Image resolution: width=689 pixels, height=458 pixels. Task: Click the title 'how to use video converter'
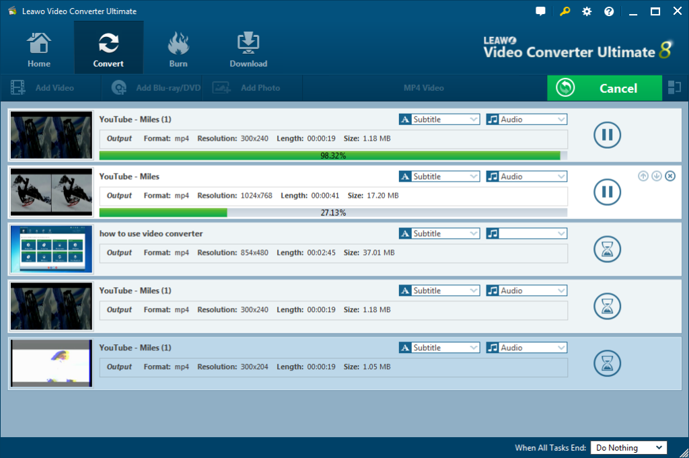151,233
